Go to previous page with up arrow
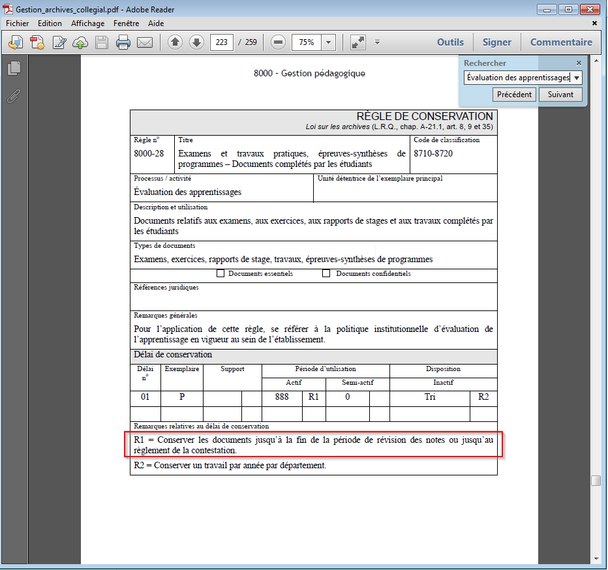The width and height of the screenshot is (608, 570). 175,42
